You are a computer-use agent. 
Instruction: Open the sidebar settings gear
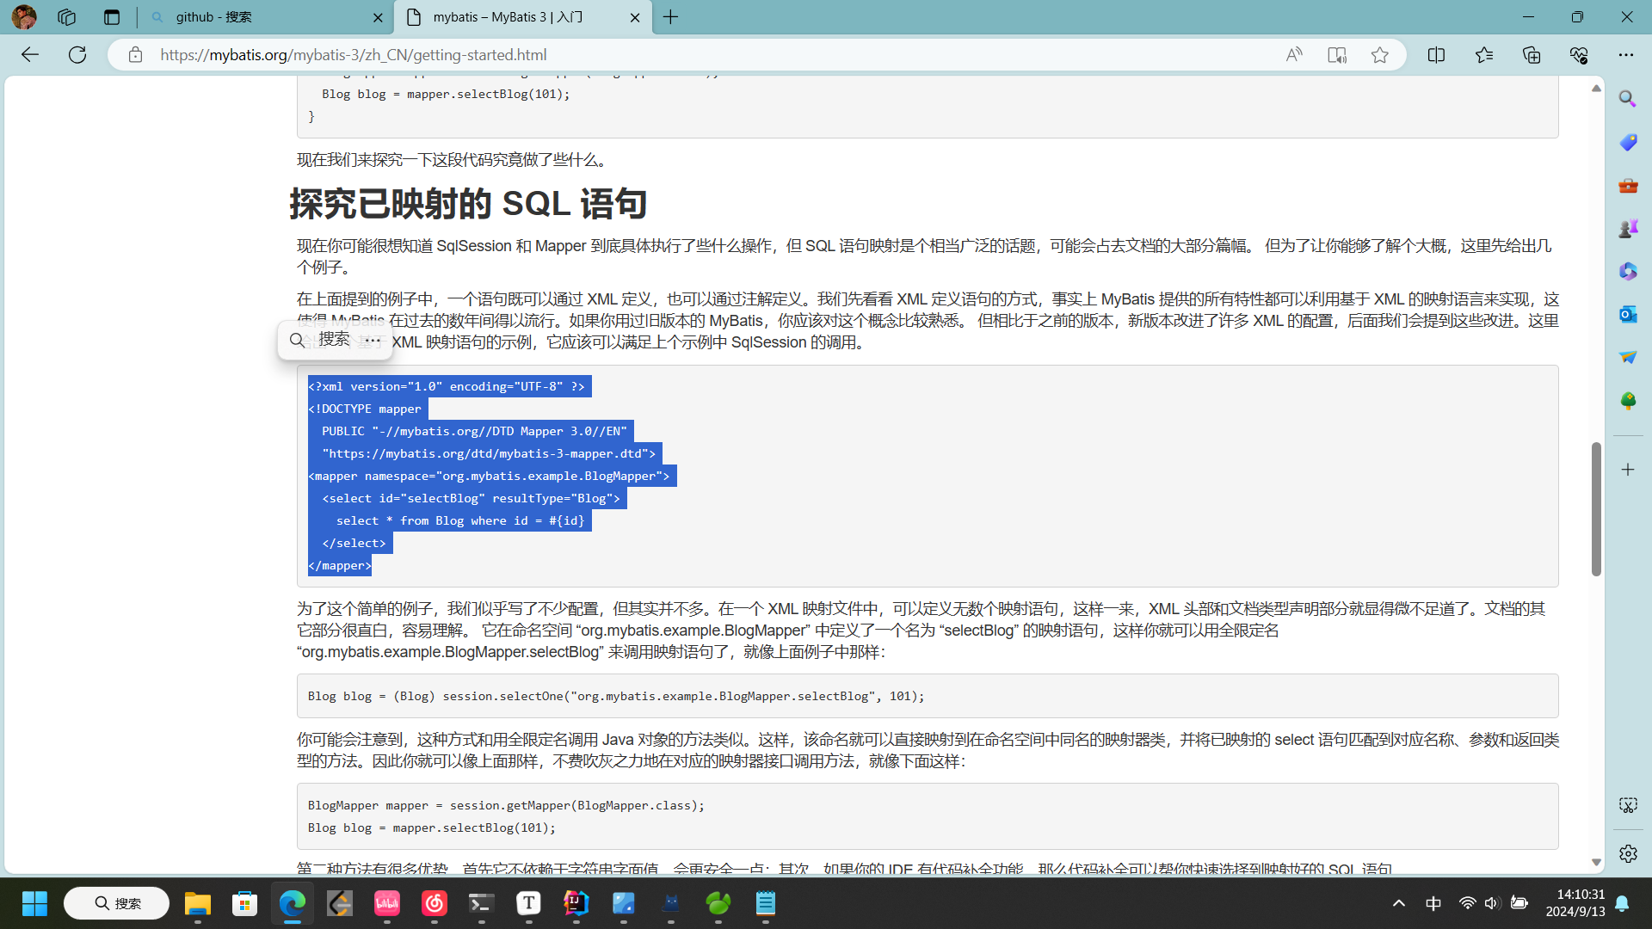[x=1628, y=853]
